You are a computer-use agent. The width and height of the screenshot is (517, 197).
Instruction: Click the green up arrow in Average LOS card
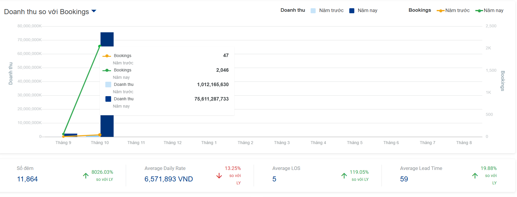click(x=344, y=176)
